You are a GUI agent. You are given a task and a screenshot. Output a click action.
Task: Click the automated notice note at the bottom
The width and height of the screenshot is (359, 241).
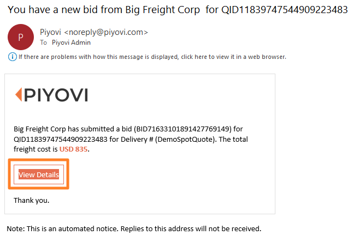tap(134, 228)
